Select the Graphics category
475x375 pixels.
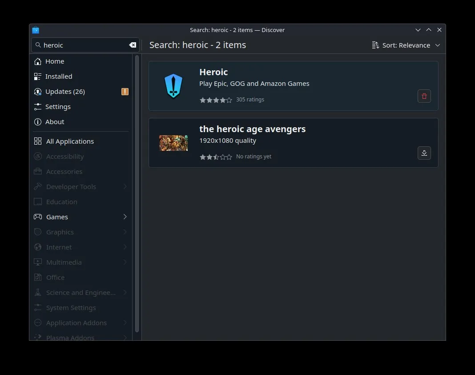pos(81,232)
